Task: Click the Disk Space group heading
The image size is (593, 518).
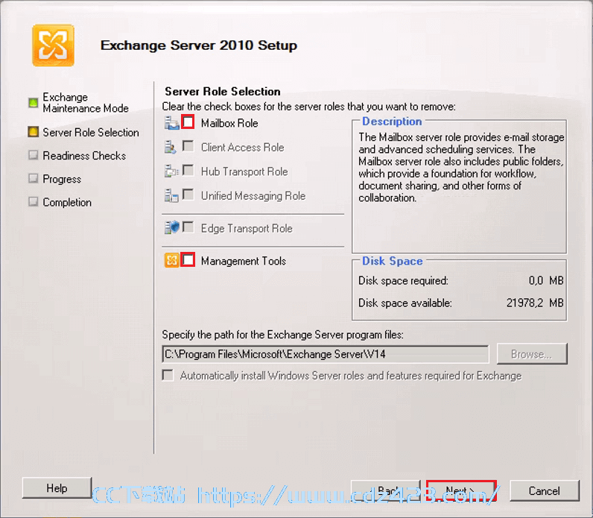Action: pyautogui.click(x=392, y=261)
